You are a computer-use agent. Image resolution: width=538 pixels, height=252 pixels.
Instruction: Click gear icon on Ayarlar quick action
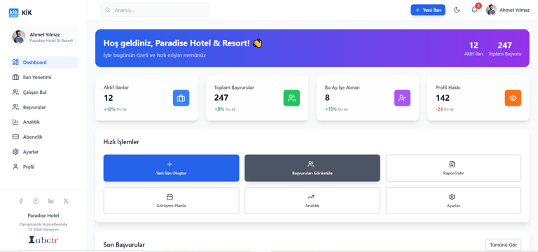point(452,197)
